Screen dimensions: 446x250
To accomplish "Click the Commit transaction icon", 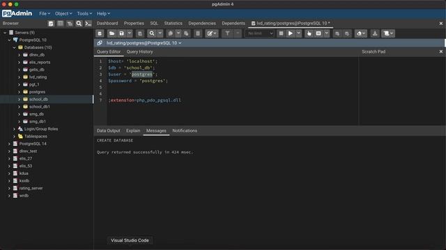I will pos(337,33).
